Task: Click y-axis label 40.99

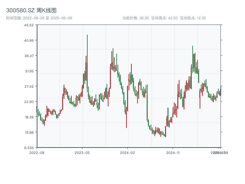Action: pos(29,40)
